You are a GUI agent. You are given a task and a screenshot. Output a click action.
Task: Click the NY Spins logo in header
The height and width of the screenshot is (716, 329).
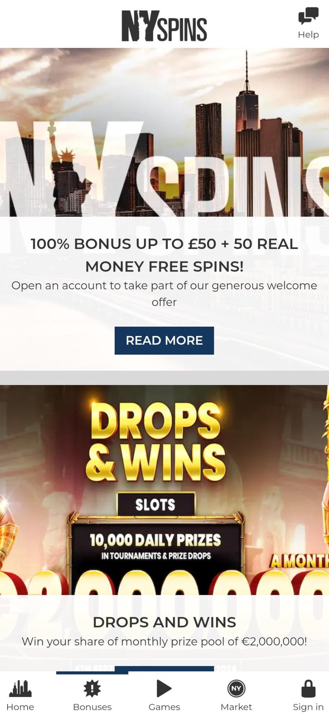click(164, 26)
